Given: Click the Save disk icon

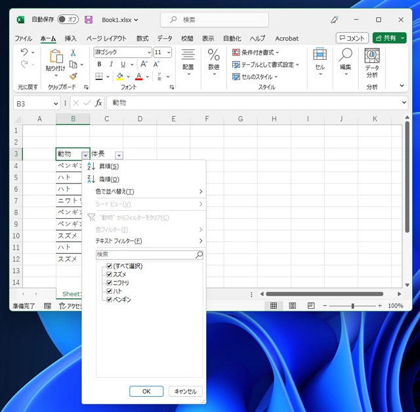Looking at the screenshot, I should tap(89, 20).
